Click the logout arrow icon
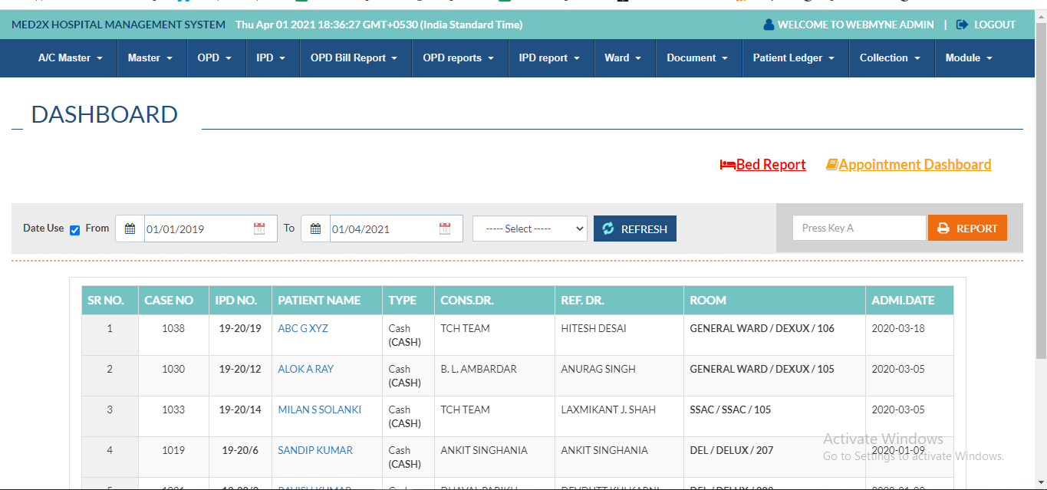The width and height of the screenshot is (1047, 490). pos(962,25)
